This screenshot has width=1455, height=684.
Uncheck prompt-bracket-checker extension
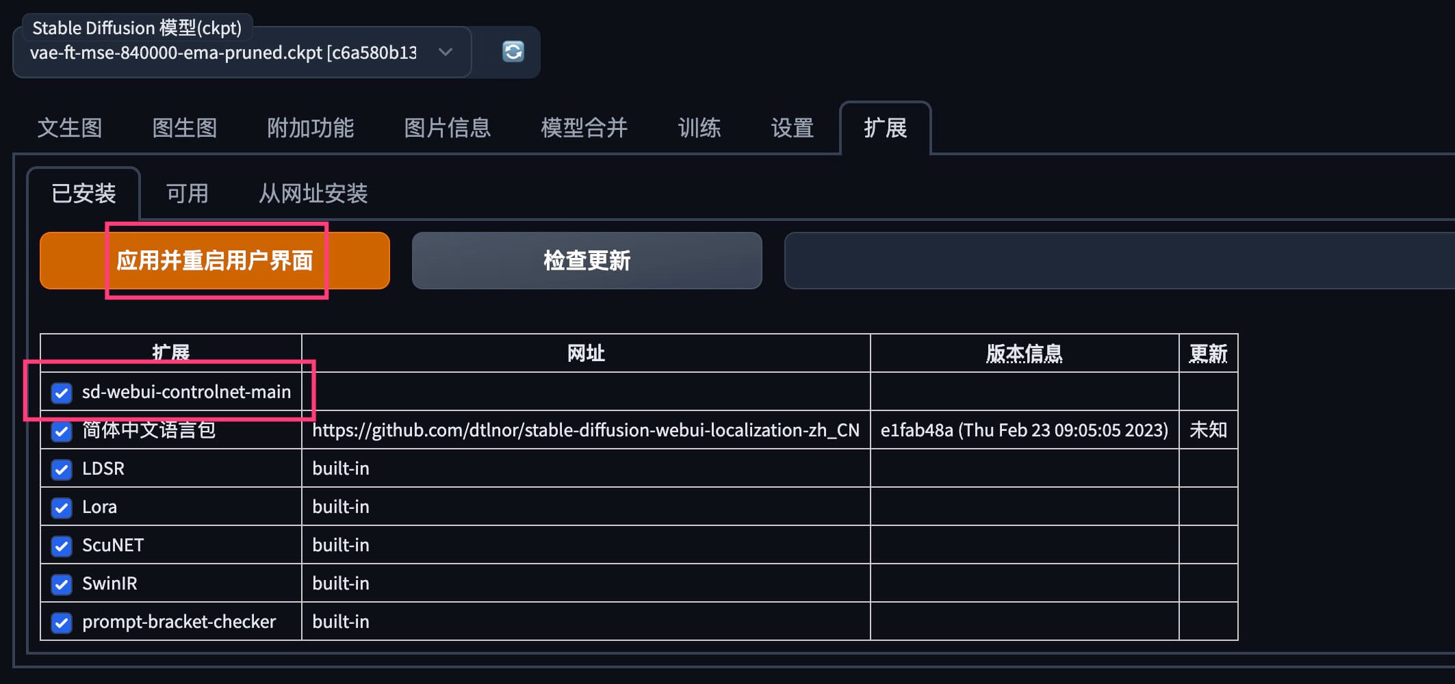pos(62,623)
